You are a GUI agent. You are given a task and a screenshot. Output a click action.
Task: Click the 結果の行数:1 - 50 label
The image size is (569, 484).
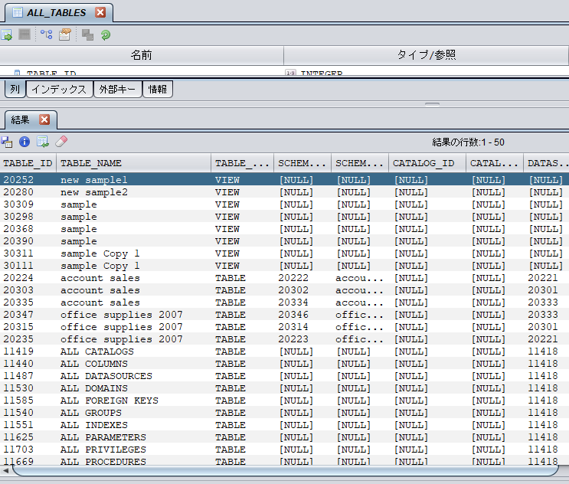468,142
